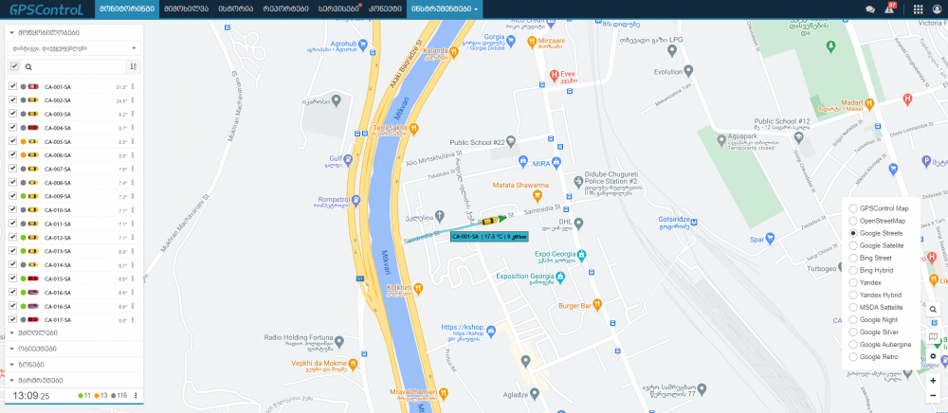This screenshot has height=413, width=948.
Task: Open the user account profile icon
Action: click(x=938, y=9)
